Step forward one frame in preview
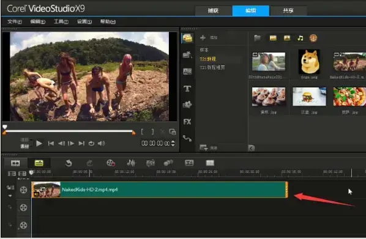Screen dimensions: 366x239 tap(71, 144)
